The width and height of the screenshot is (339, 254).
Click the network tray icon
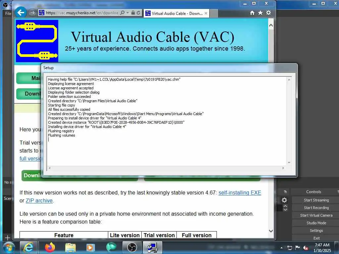coord(289,248)
